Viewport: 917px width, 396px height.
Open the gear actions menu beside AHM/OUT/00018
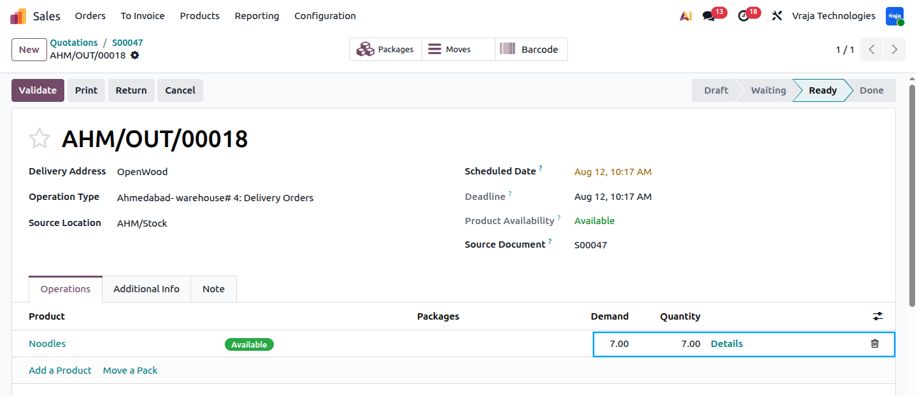134,55
